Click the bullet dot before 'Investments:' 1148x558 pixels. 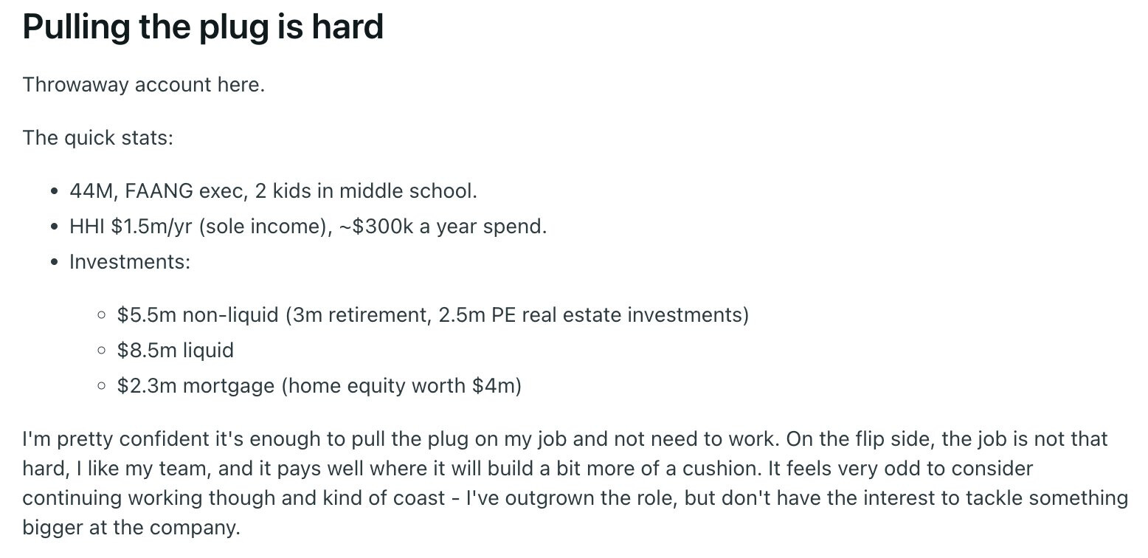click(55, 262)
